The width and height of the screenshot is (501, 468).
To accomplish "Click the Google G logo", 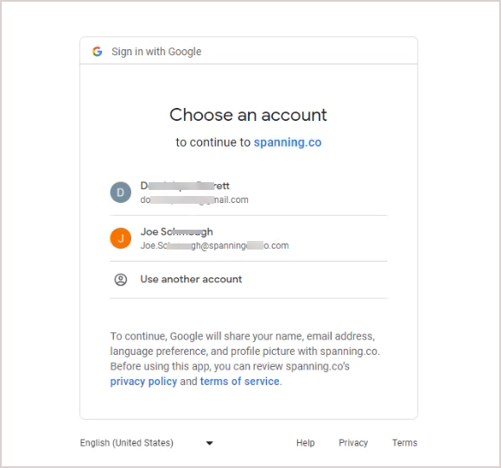I will [97, 52].
